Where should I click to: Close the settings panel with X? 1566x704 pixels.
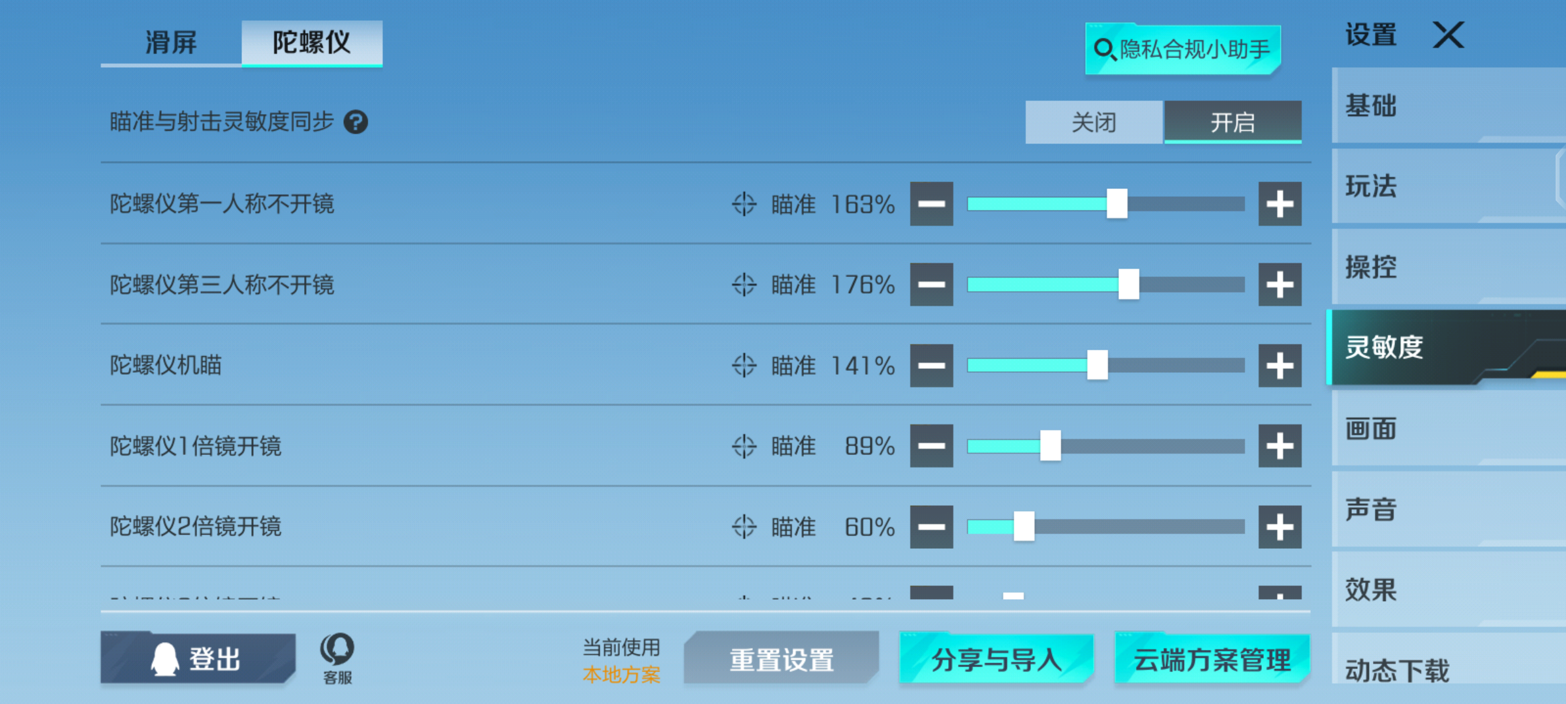coord(1448,35)
